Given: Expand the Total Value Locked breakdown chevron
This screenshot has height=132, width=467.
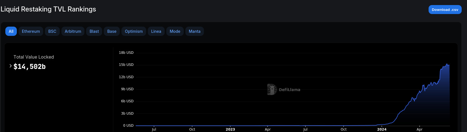Looking at the screenshot, I should [11, 66].
